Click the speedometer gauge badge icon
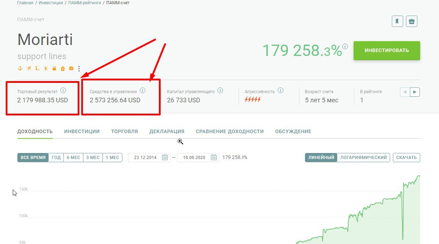 point(71,68)
